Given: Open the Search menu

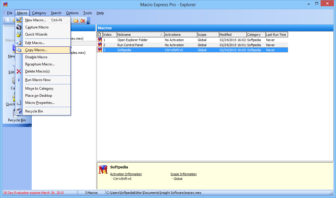Looking at the screenshot, I should [56, 13].
